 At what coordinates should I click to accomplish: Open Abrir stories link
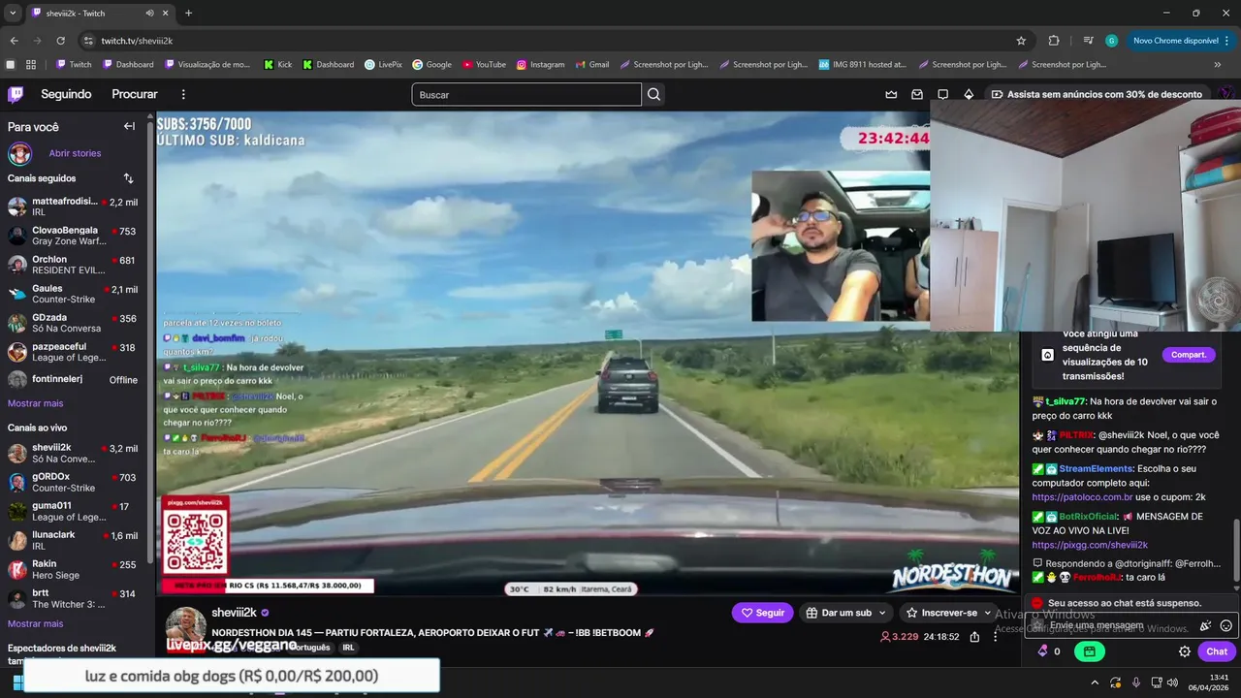click(x=75, y=153)
